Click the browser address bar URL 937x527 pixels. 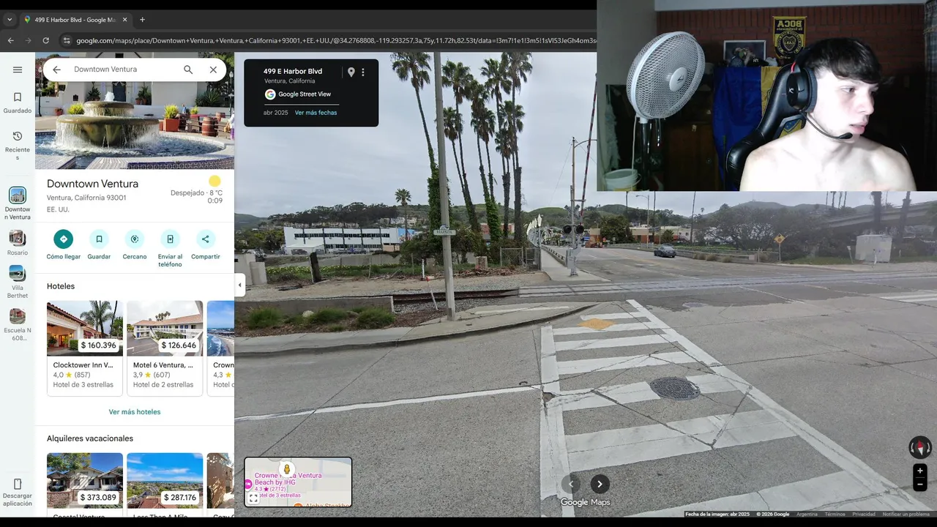click(x=335, y=40)
